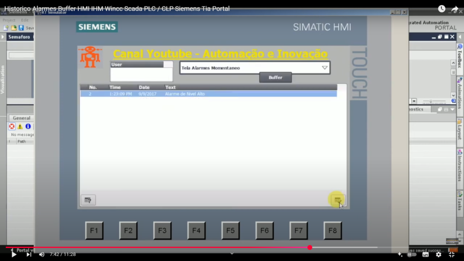Click the Share arrow icon
The height and width of the screenshot is (261, 464).
pyautogui.click(x=454, y=9)
